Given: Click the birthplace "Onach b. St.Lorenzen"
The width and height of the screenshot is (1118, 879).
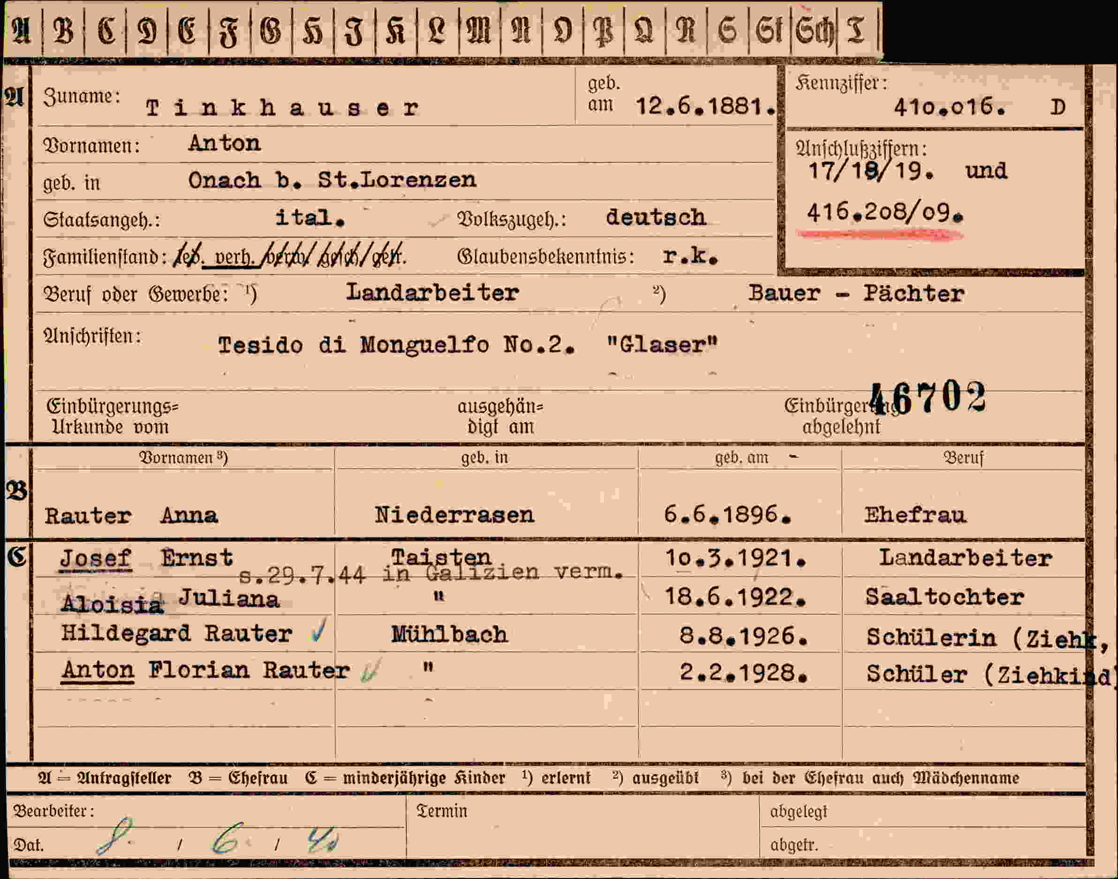Looking at the screenshot, I should (332, 180).
